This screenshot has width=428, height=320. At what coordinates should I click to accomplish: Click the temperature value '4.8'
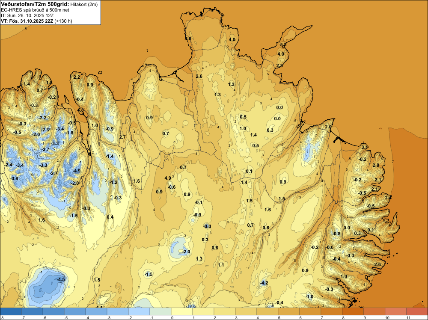(80, 110)
